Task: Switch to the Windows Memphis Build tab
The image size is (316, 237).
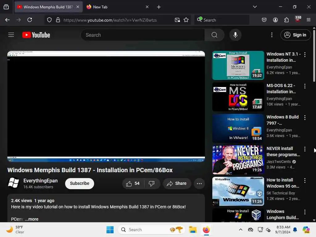Action: click(48, 7)
